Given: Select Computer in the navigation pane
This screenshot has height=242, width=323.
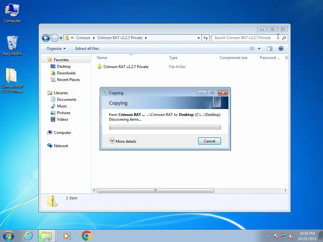Looking at the screenshot, I should tap(62, 133).
